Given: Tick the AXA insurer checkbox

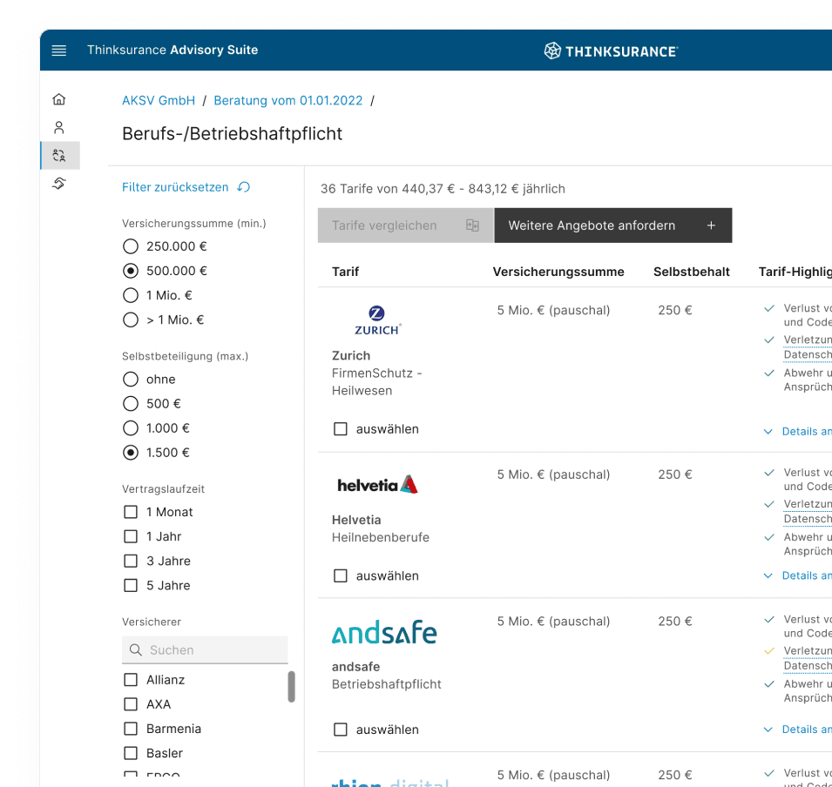Looking at the screenshot, I should tap(131, 703).
